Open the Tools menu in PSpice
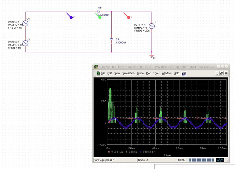235x169 pixels. tap(156, 73)
